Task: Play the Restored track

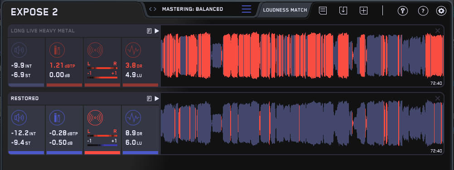Action: (x=157, y=99)
